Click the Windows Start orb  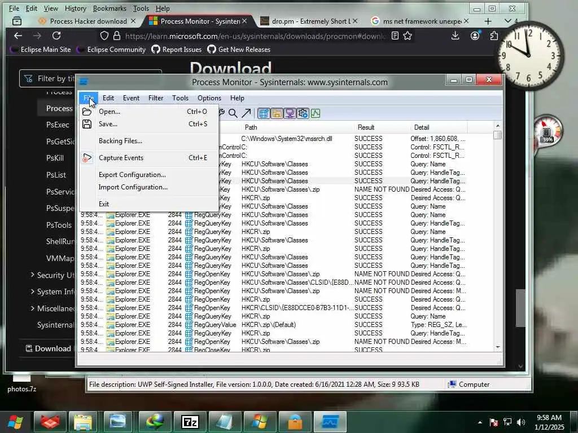tap(15, 422)
